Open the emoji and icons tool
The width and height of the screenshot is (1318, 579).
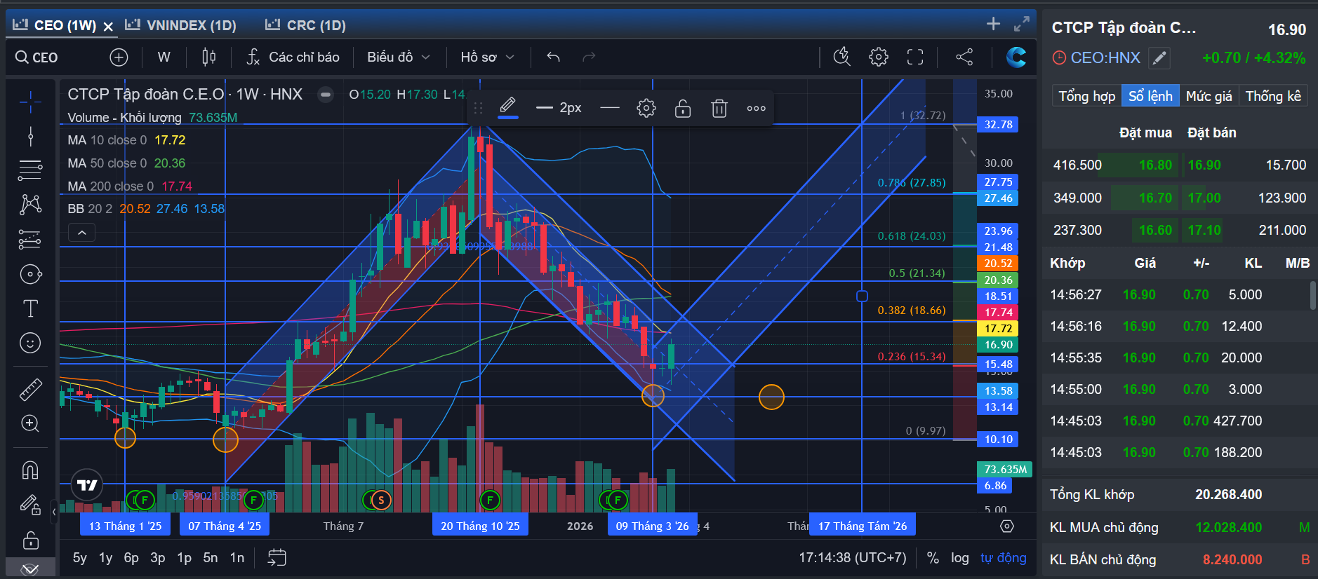pos(30,343)
